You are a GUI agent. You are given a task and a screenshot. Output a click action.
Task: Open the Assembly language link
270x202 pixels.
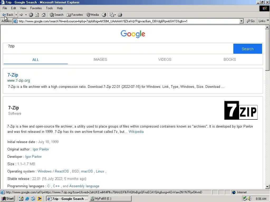pyautogui.click(x=84, y=186)
